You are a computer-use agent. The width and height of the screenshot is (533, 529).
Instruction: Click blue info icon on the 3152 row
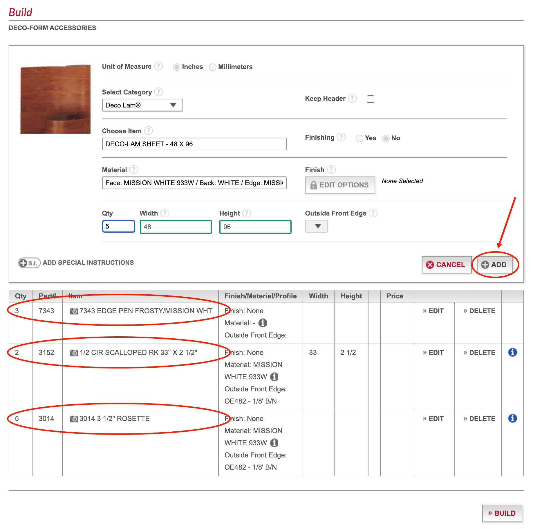click(x=512, y=352)
